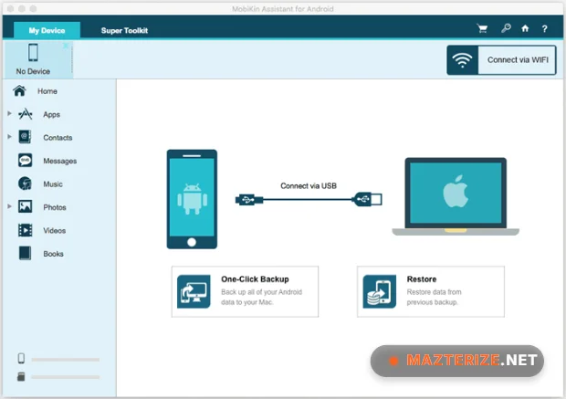Click the Music icon in sidebar
The image size is (566, 399).
point(25,184)
